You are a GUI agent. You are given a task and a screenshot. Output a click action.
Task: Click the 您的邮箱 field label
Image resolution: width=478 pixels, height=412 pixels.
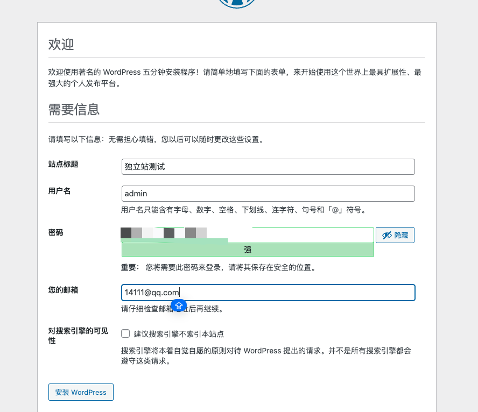[x=64, y=290]
